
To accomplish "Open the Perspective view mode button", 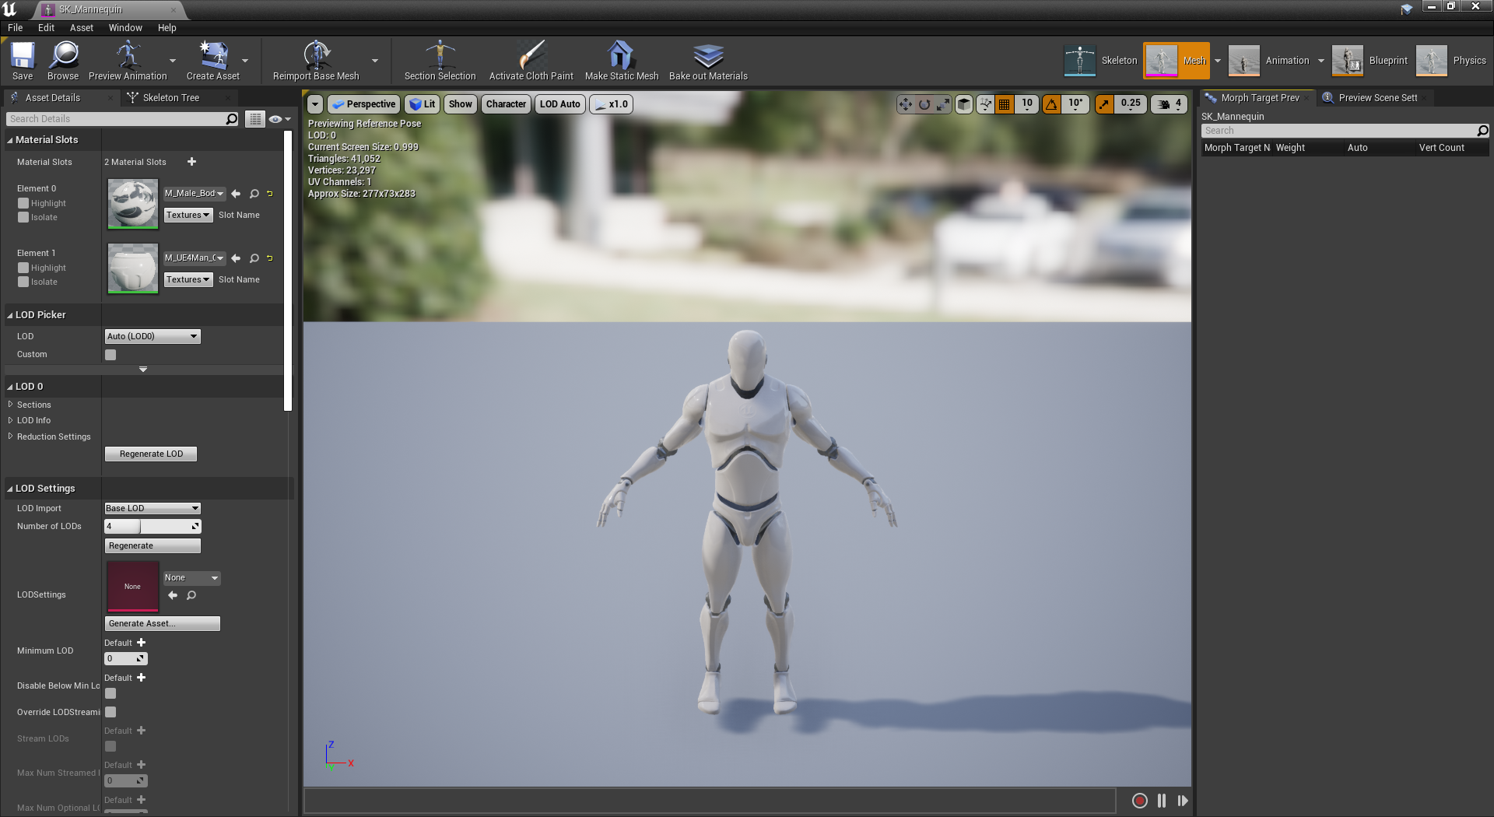I will [363, 104].
